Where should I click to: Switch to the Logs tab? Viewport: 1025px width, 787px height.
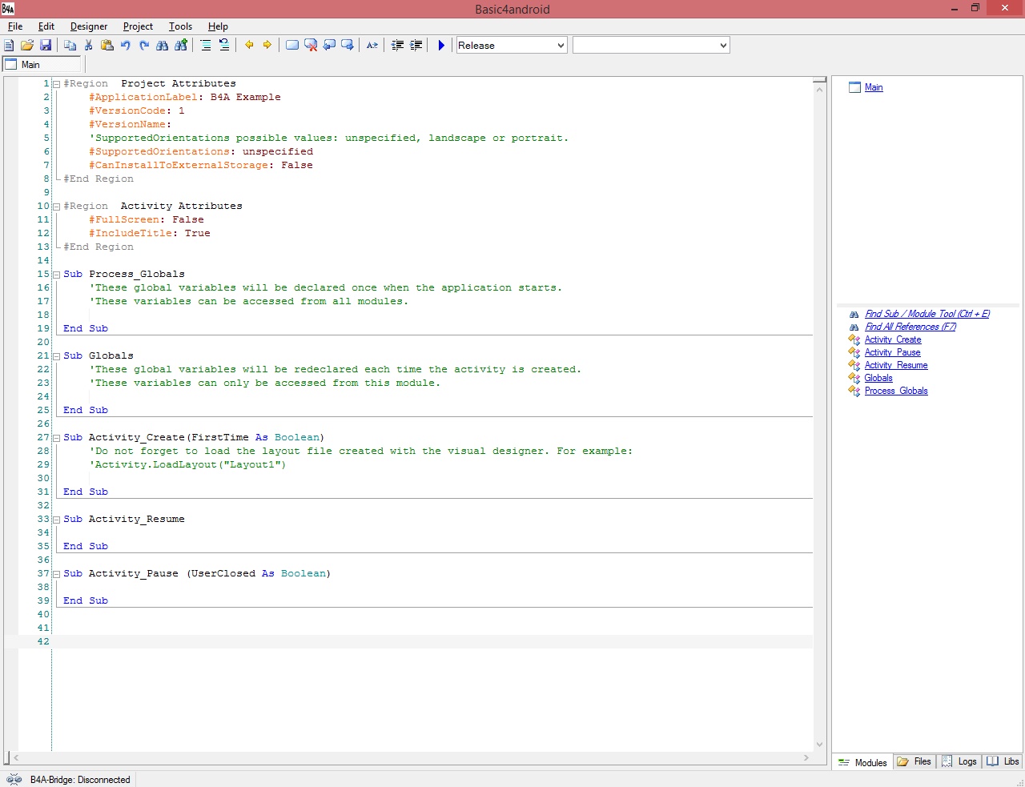coord(959,761)
